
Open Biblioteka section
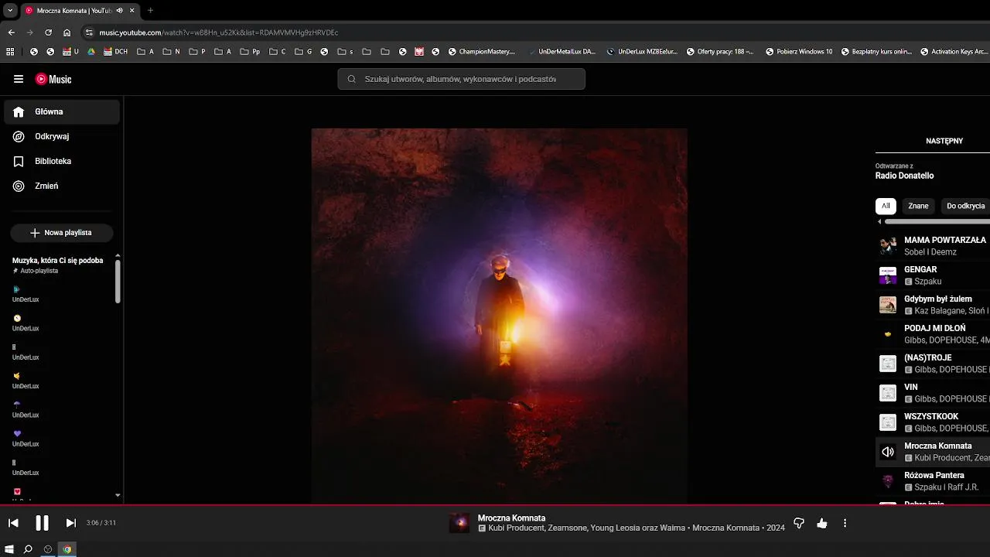click(x=62, y=161)
